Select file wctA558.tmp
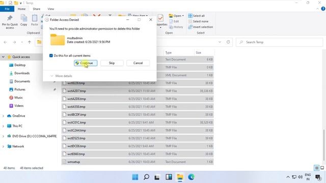The height and width of the screenshot is (183, 326). point(138,107)
